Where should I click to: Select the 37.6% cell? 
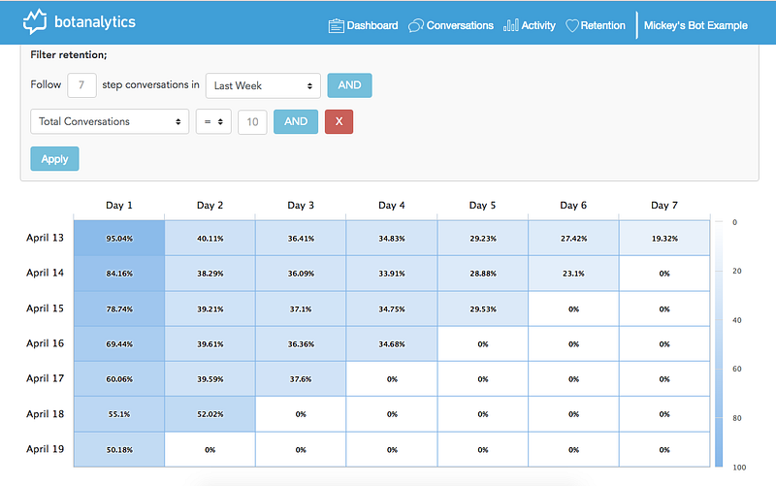pyautogui.click(x=301, y=379)
